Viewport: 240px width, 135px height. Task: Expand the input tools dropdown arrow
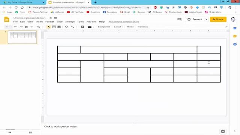point(93,27)
